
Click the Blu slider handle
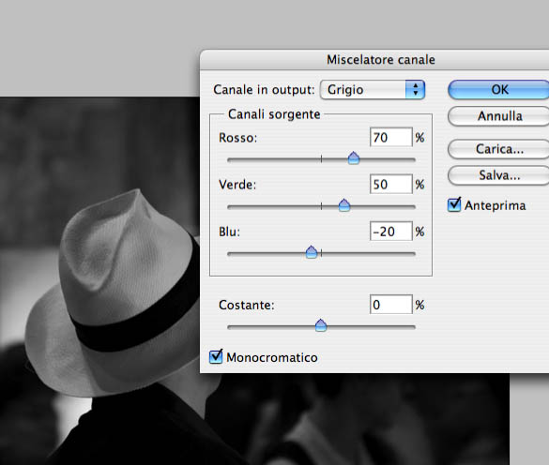click(312, 252)
